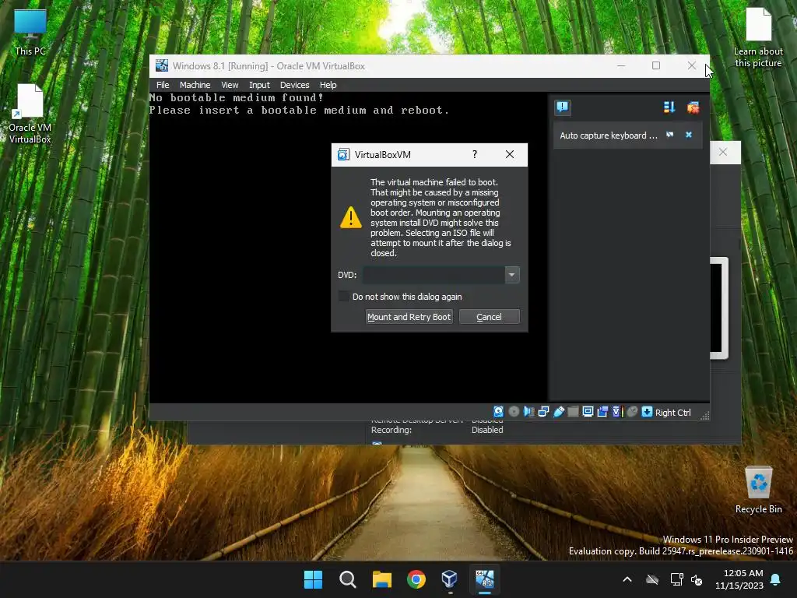The height and width of the screenshot is (598, 797).
Task: Click the recording status bar icon
Action: [x=602, y=412]
